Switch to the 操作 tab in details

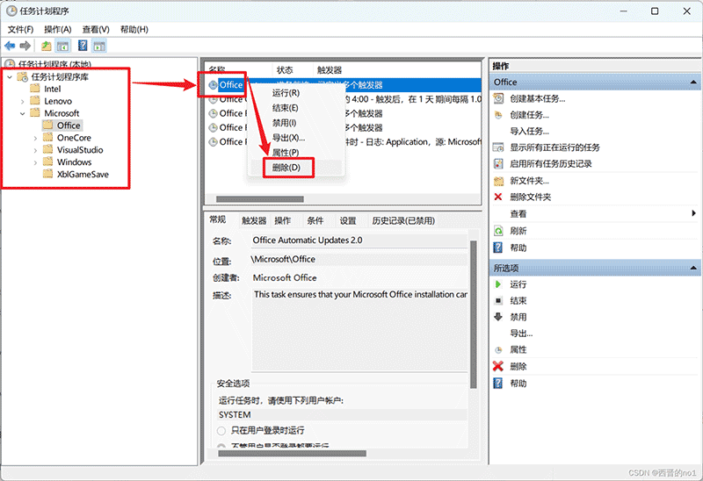click(x=283, y=221)
